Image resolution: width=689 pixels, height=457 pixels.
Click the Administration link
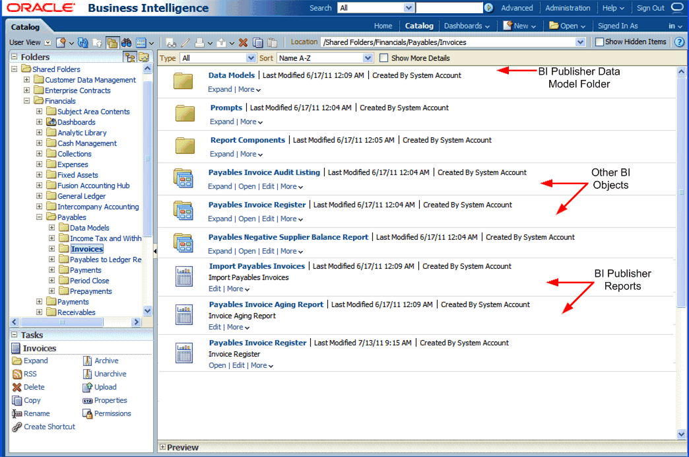568,8
